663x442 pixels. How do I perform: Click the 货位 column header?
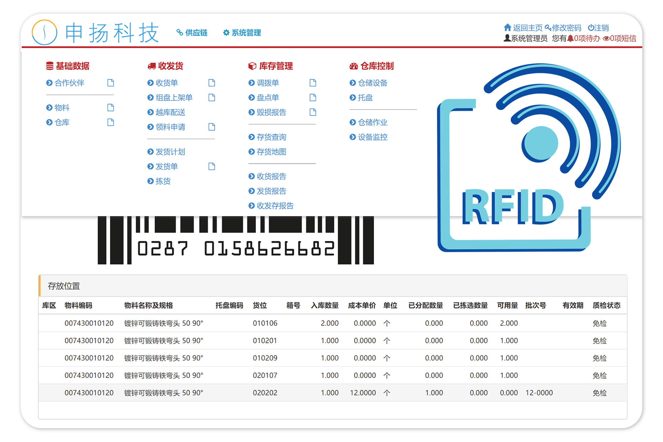260,306
